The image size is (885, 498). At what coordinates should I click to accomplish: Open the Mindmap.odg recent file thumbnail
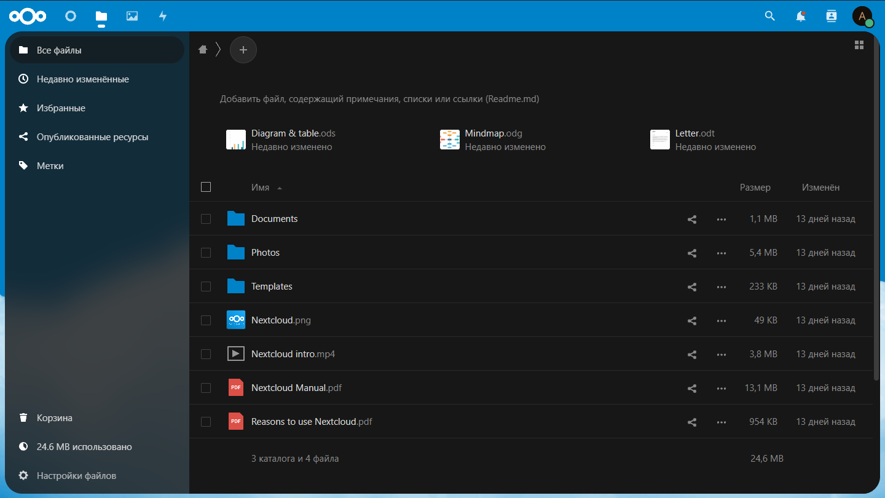450,140
